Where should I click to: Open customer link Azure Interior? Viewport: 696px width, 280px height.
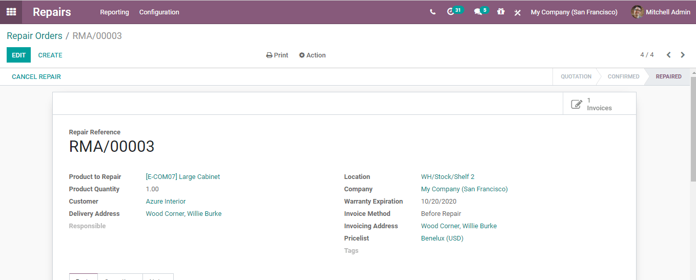tap(166, 201)
